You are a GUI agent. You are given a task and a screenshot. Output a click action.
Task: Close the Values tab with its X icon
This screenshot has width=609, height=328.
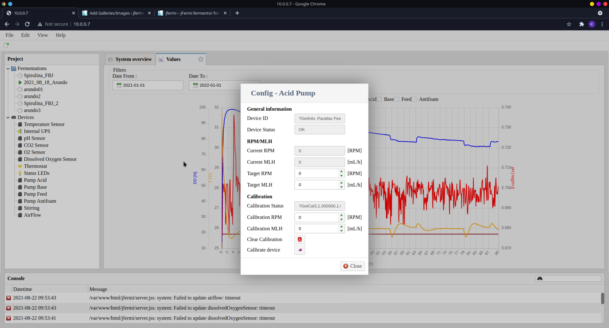(x=201, y=59)
